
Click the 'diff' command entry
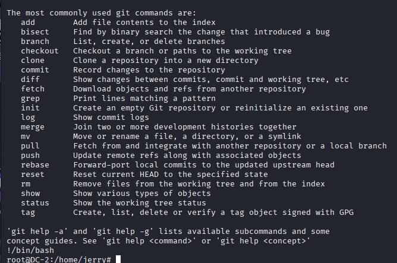(x=30, y=80)
